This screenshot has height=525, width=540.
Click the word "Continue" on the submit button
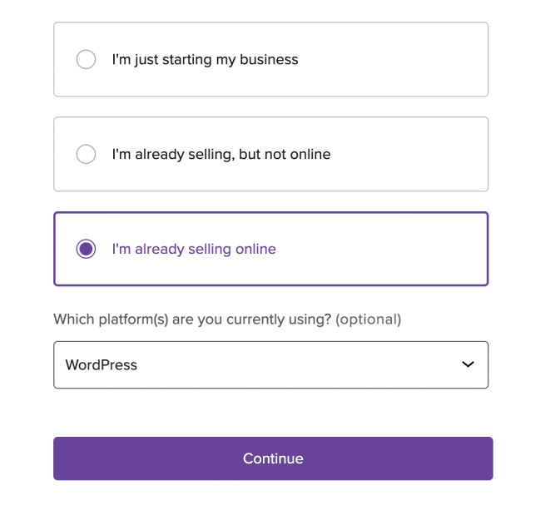[273, 459]
